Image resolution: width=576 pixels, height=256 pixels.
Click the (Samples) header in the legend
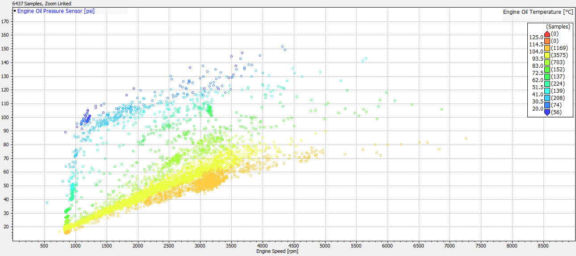coord(558,27)
